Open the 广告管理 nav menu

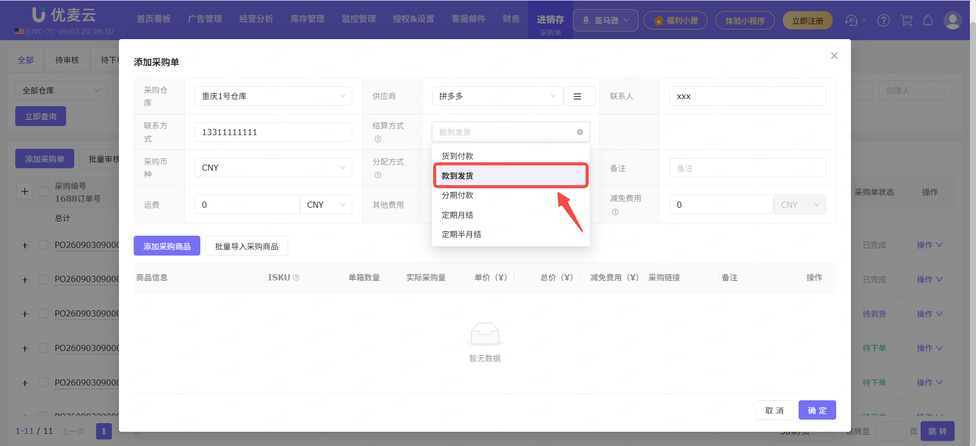(205, 19)
